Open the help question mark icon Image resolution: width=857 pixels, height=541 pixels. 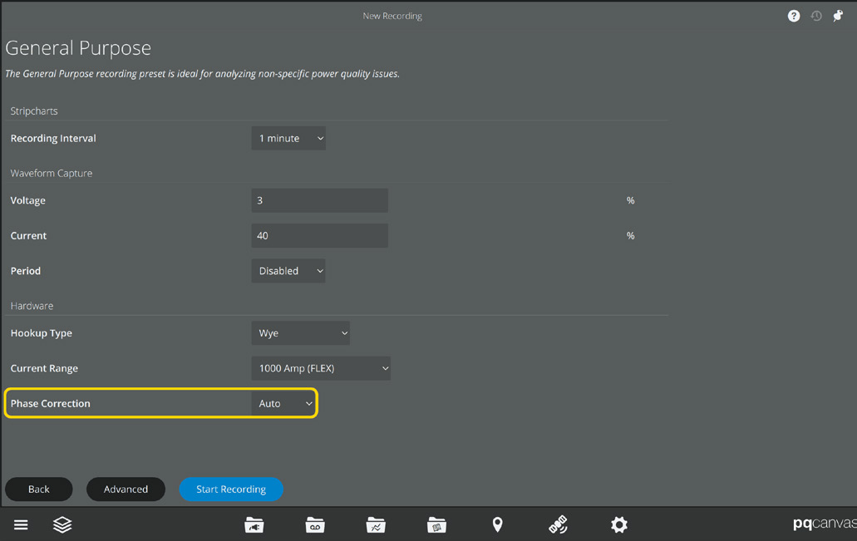(794, 16)
